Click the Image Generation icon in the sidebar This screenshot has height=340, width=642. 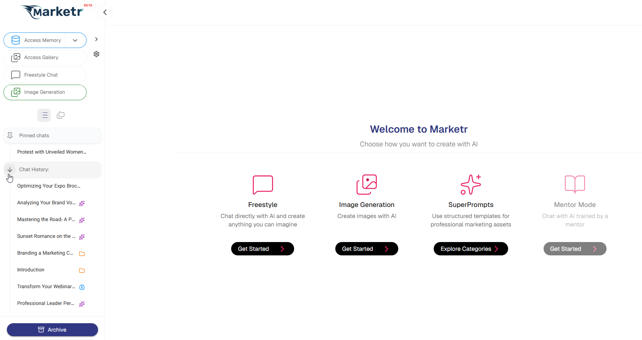pos(16,92)
